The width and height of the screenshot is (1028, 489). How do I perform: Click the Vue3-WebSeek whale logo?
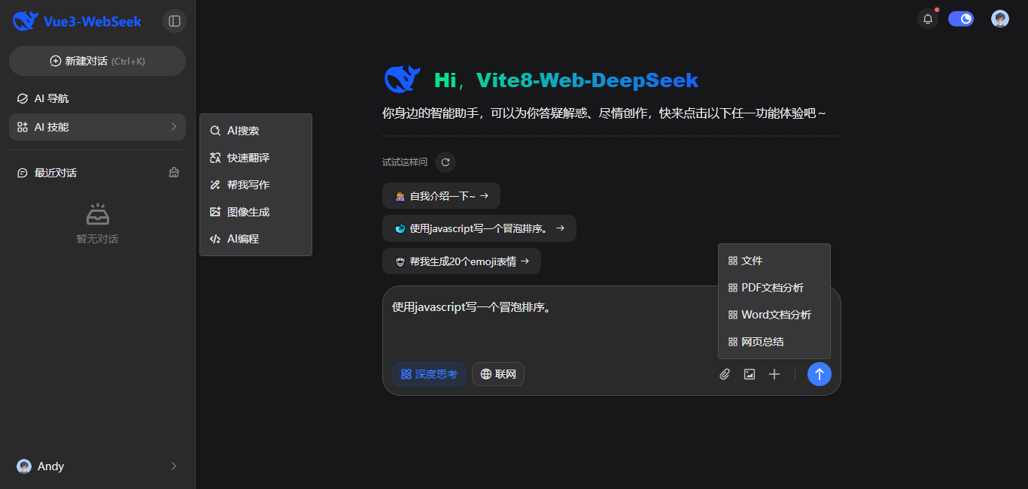(25, 21)
